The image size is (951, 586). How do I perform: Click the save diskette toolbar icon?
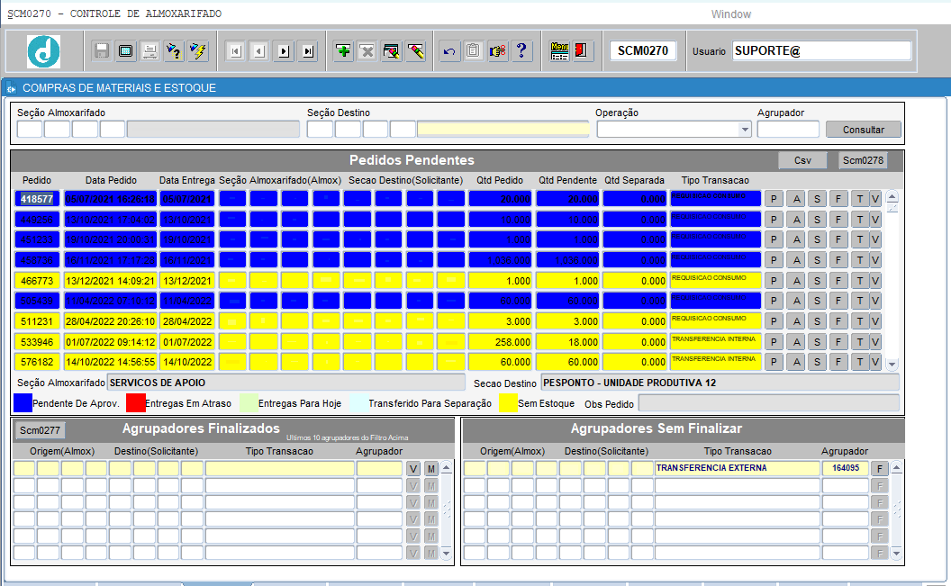tap(102, 51)
